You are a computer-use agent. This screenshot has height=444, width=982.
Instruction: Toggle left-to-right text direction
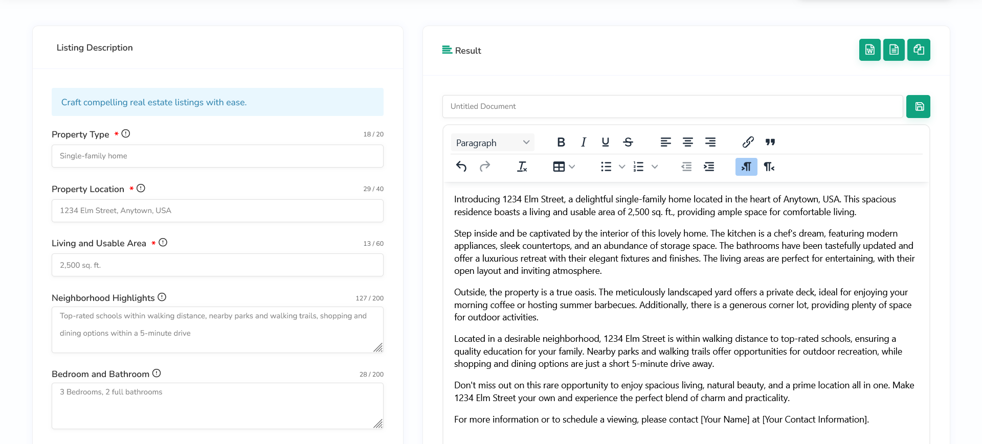coord(746,167)
